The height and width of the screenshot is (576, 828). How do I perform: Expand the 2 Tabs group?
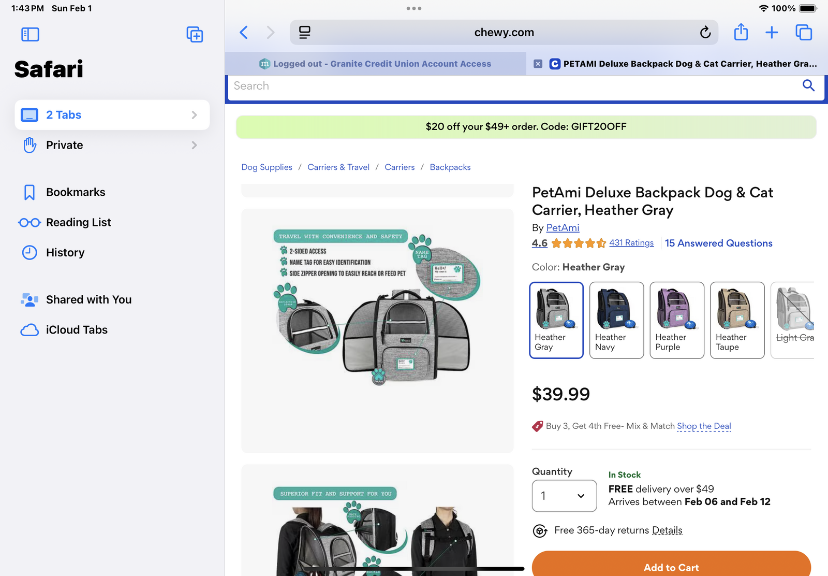(x=112, y=115)
